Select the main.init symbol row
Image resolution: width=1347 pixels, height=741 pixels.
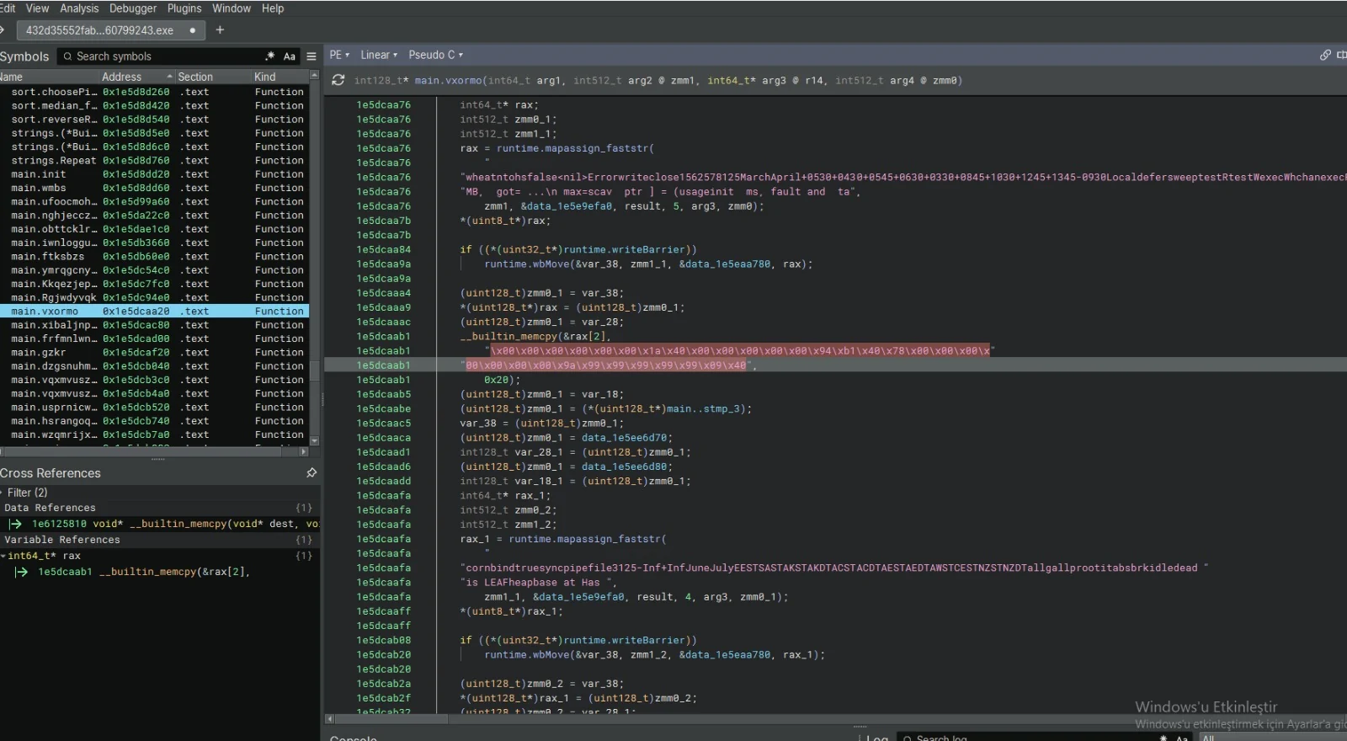[155, 174]
